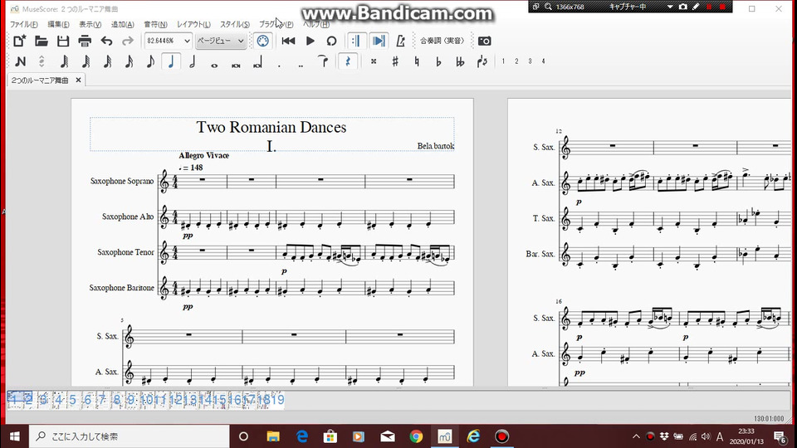The width and height of the screenshot is (797, 448).
Task: Open the note input mode options arrow
Action: (42, 61)
